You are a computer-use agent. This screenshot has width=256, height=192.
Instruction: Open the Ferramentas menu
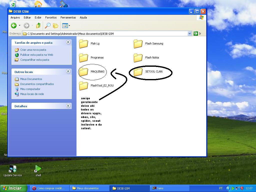(x=68, y=17)
